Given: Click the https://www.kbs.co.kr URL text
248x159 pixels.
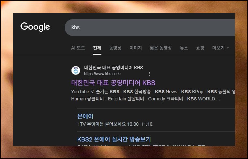Looking at the screenshot, I should pos(102,74).
